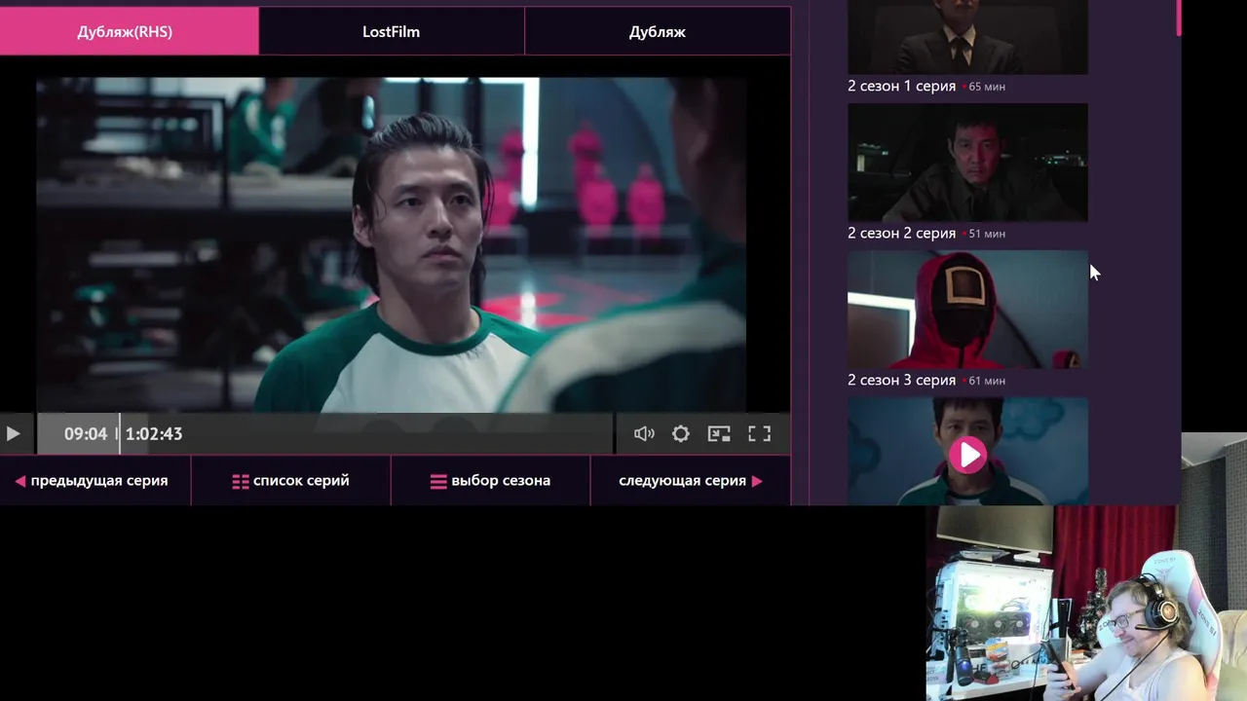
Task: Click the video frame to play
Action: 392,245
